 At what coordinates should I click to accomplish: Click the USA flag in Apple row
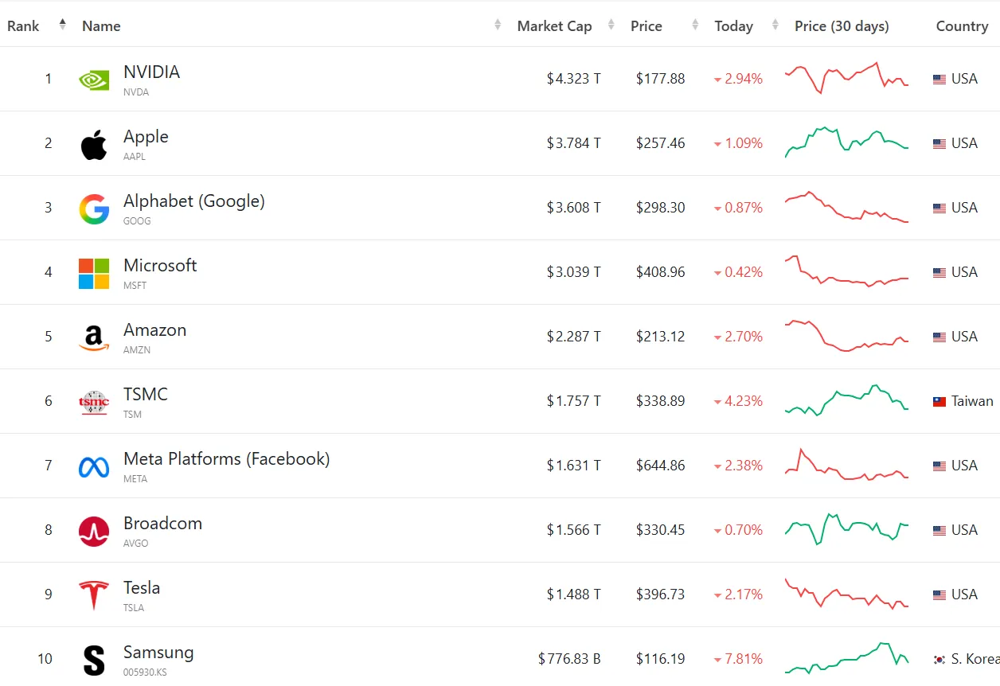939,143
